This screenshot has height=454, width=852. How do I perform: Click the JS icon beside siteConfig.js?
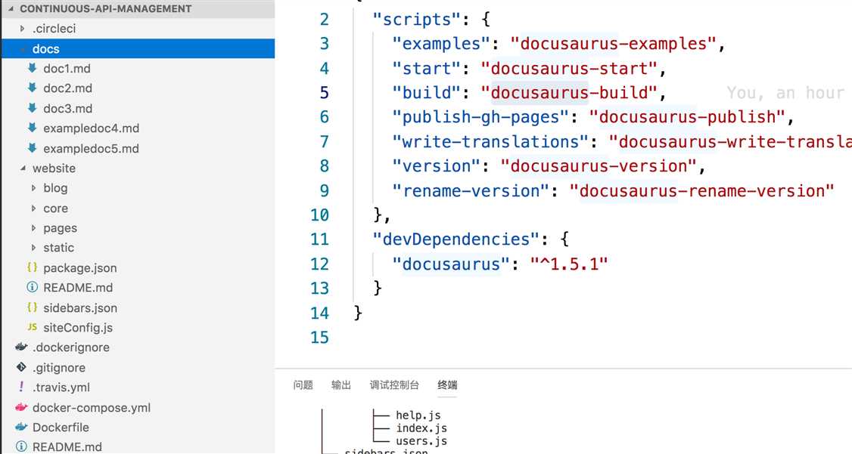[x=32, y=327]
